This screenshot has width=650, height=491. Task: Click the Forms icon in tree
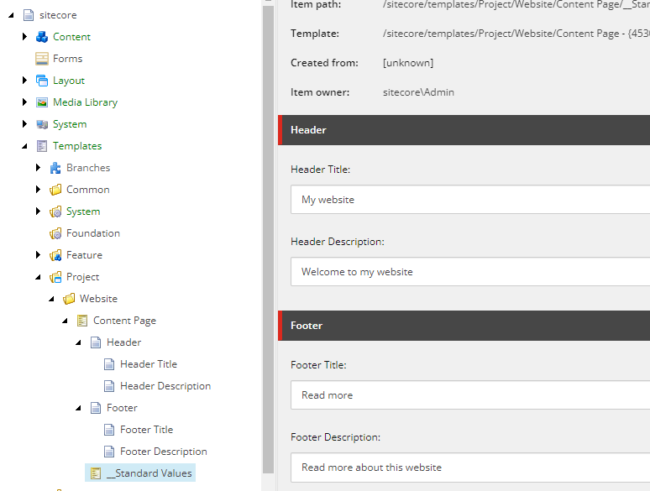click(42, 59)
